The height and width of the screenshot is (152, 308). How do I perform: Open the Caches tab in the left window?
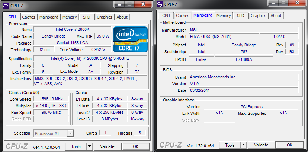[29, 17]
